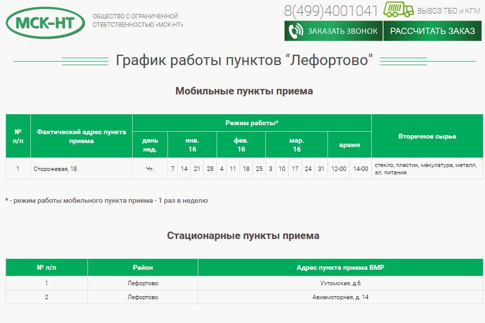
Task: Click the date cell 17 under мар.
Action: 295,168
